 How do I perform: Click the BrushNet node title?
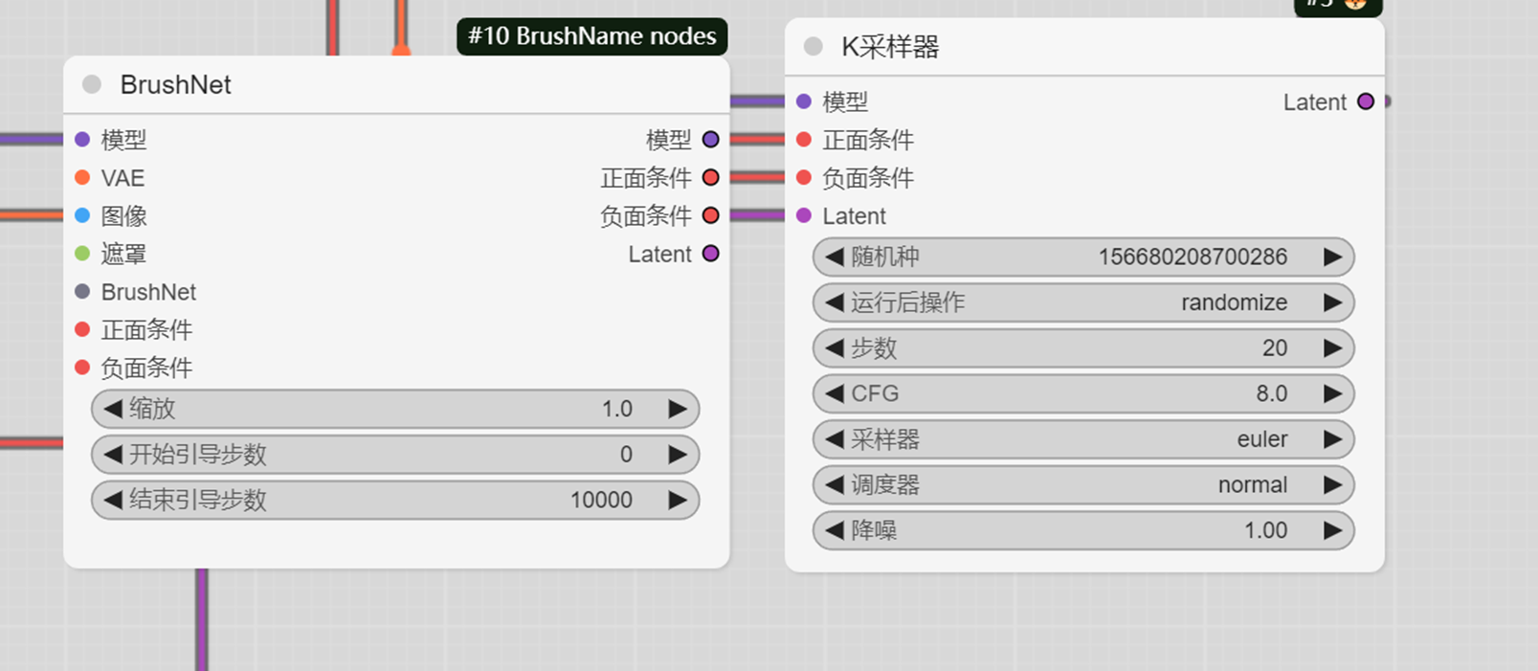click(176, 84)
